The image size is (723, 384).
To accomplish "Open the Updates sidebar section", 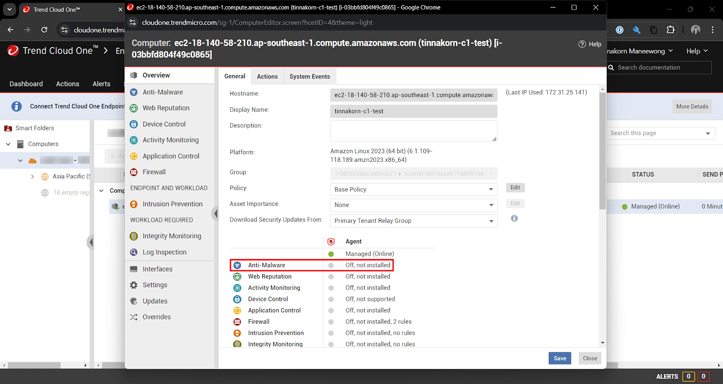I will tap(155, 301).
